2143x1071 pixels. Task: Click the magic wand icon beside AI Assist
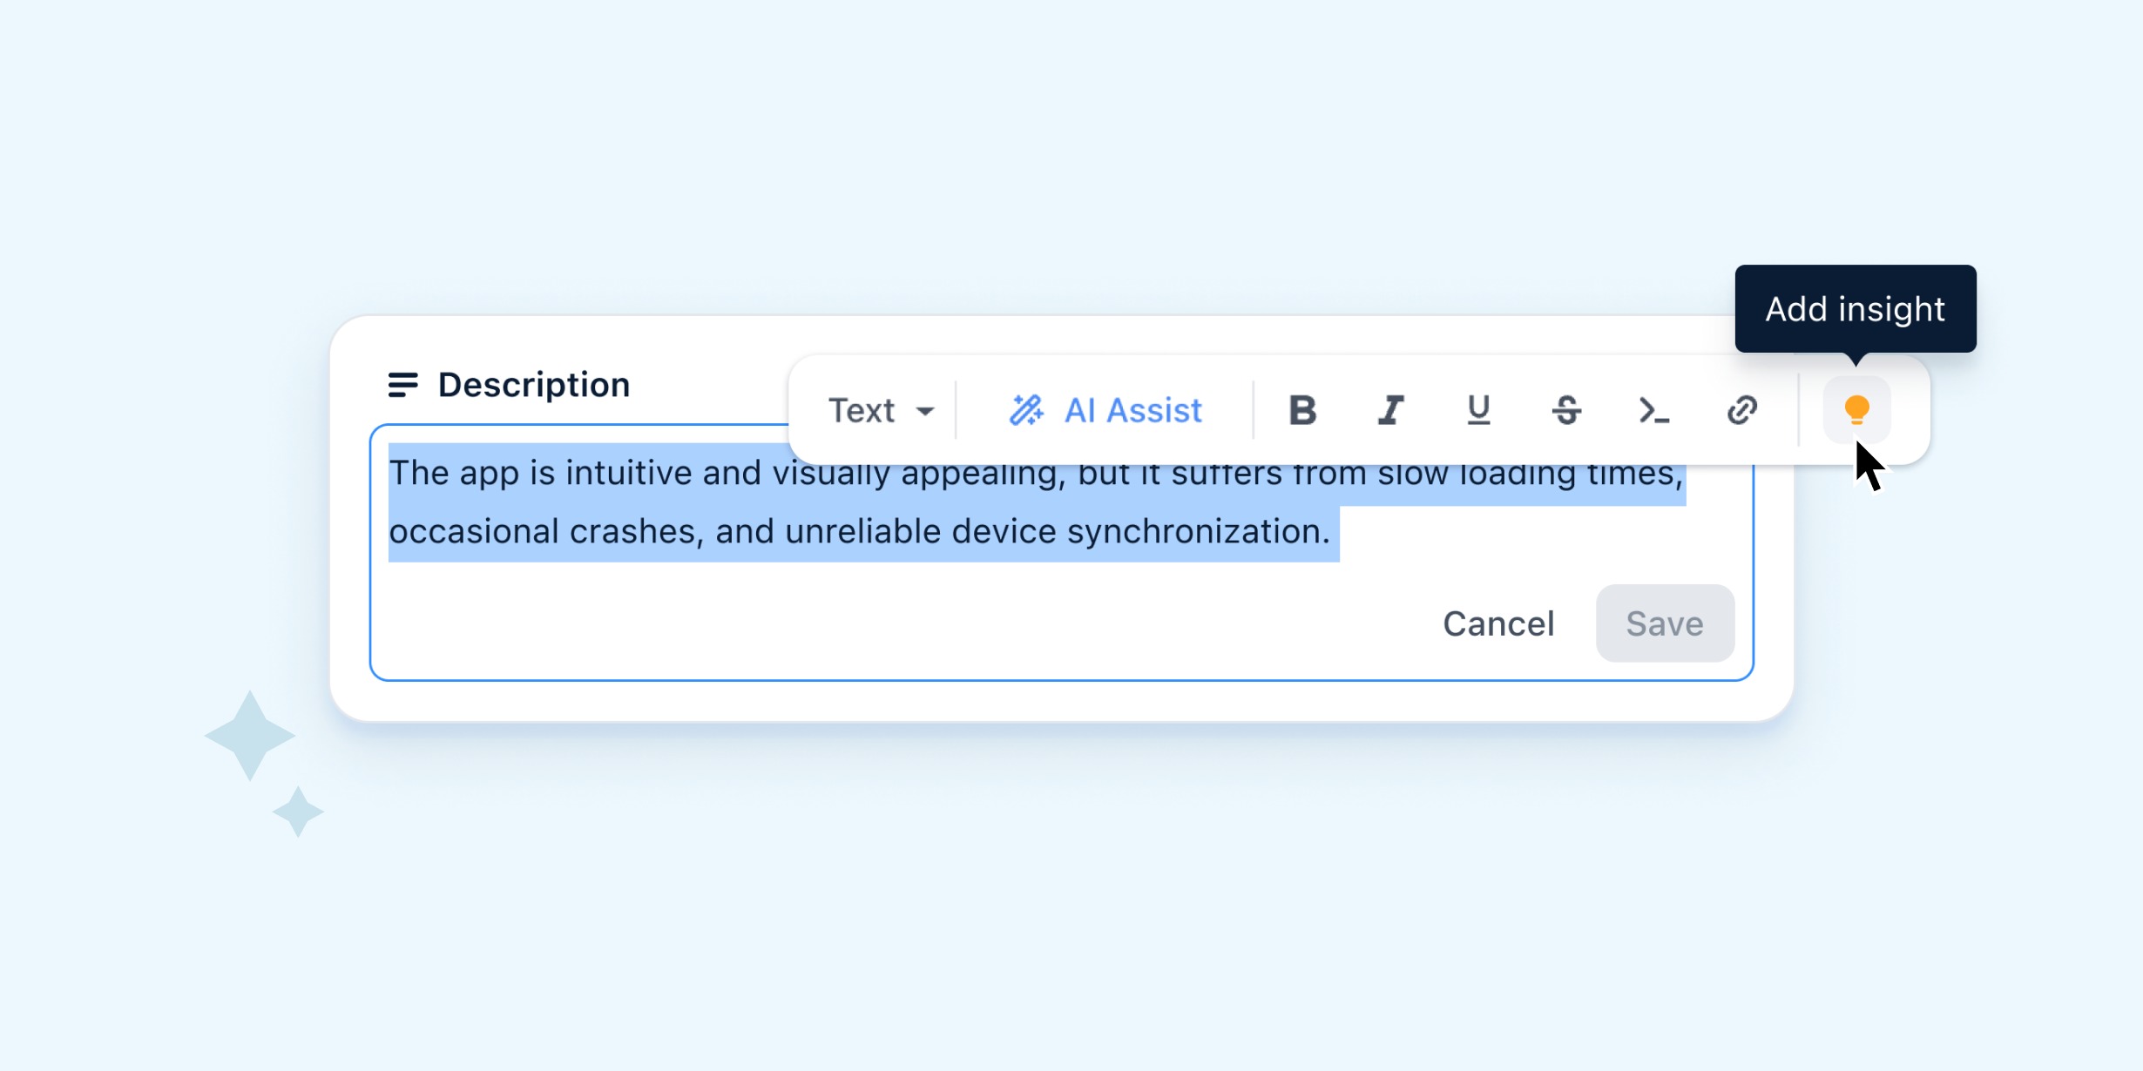click(x=1026, y=410)
